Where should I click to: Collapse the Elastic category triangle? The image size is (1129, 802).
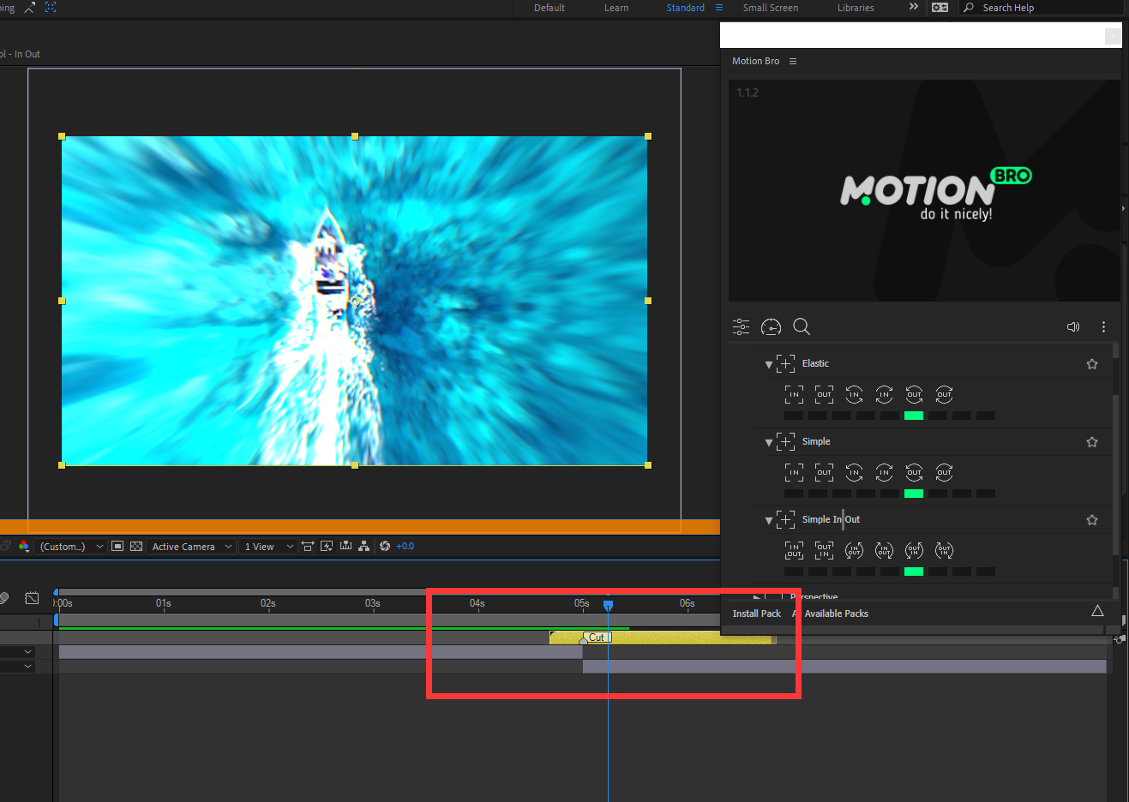(x=768, y=364)
